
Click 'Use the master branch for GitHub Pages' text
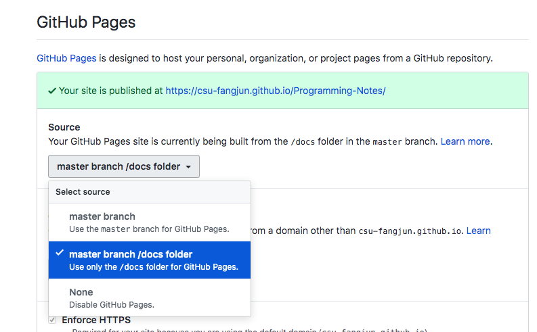pos(150,229)
